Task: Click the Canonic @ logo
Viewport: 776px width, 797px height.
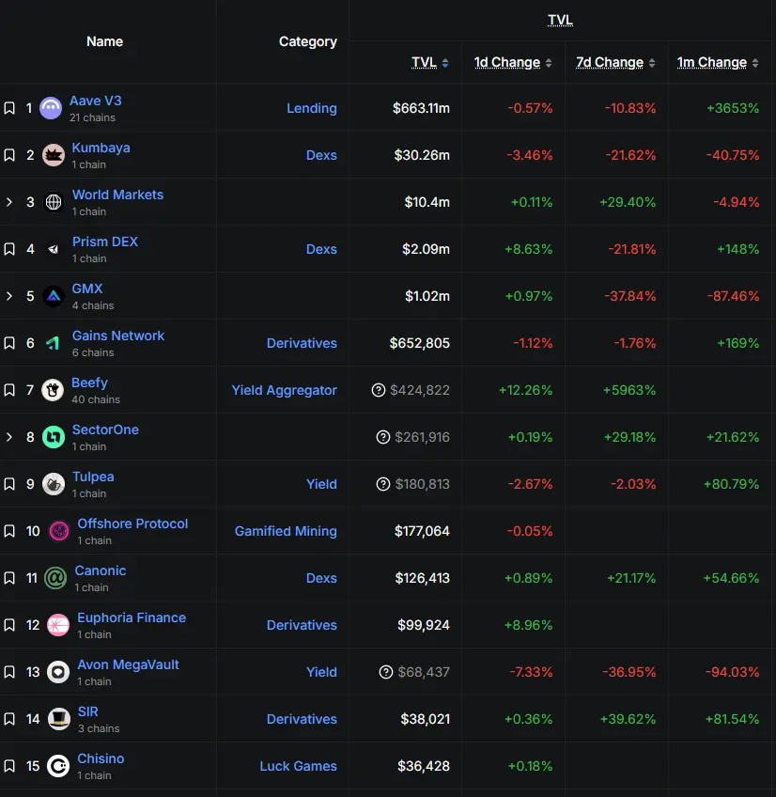Action: tap(56, 578)
